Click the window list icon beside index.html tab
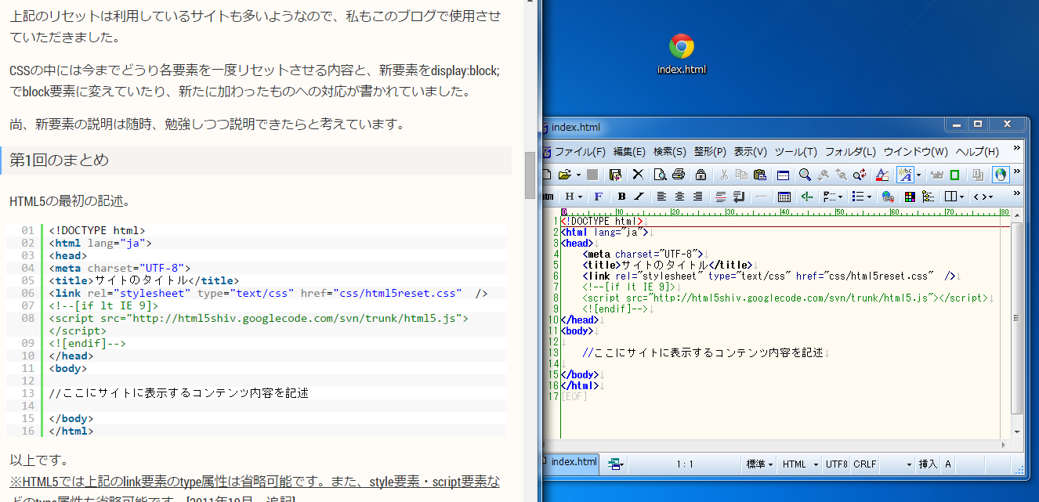Viewport: 1039px width, 502px height. pyautogui.click(x=617, y=464)
